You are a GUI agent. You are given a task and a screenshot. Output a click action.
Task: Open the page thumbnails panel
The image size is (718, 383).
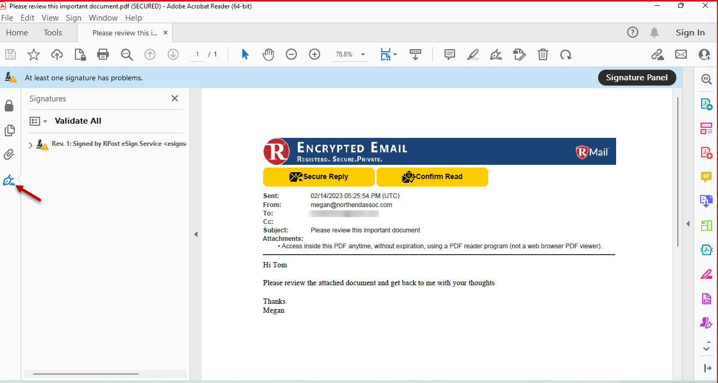click(x=9, y=130)
